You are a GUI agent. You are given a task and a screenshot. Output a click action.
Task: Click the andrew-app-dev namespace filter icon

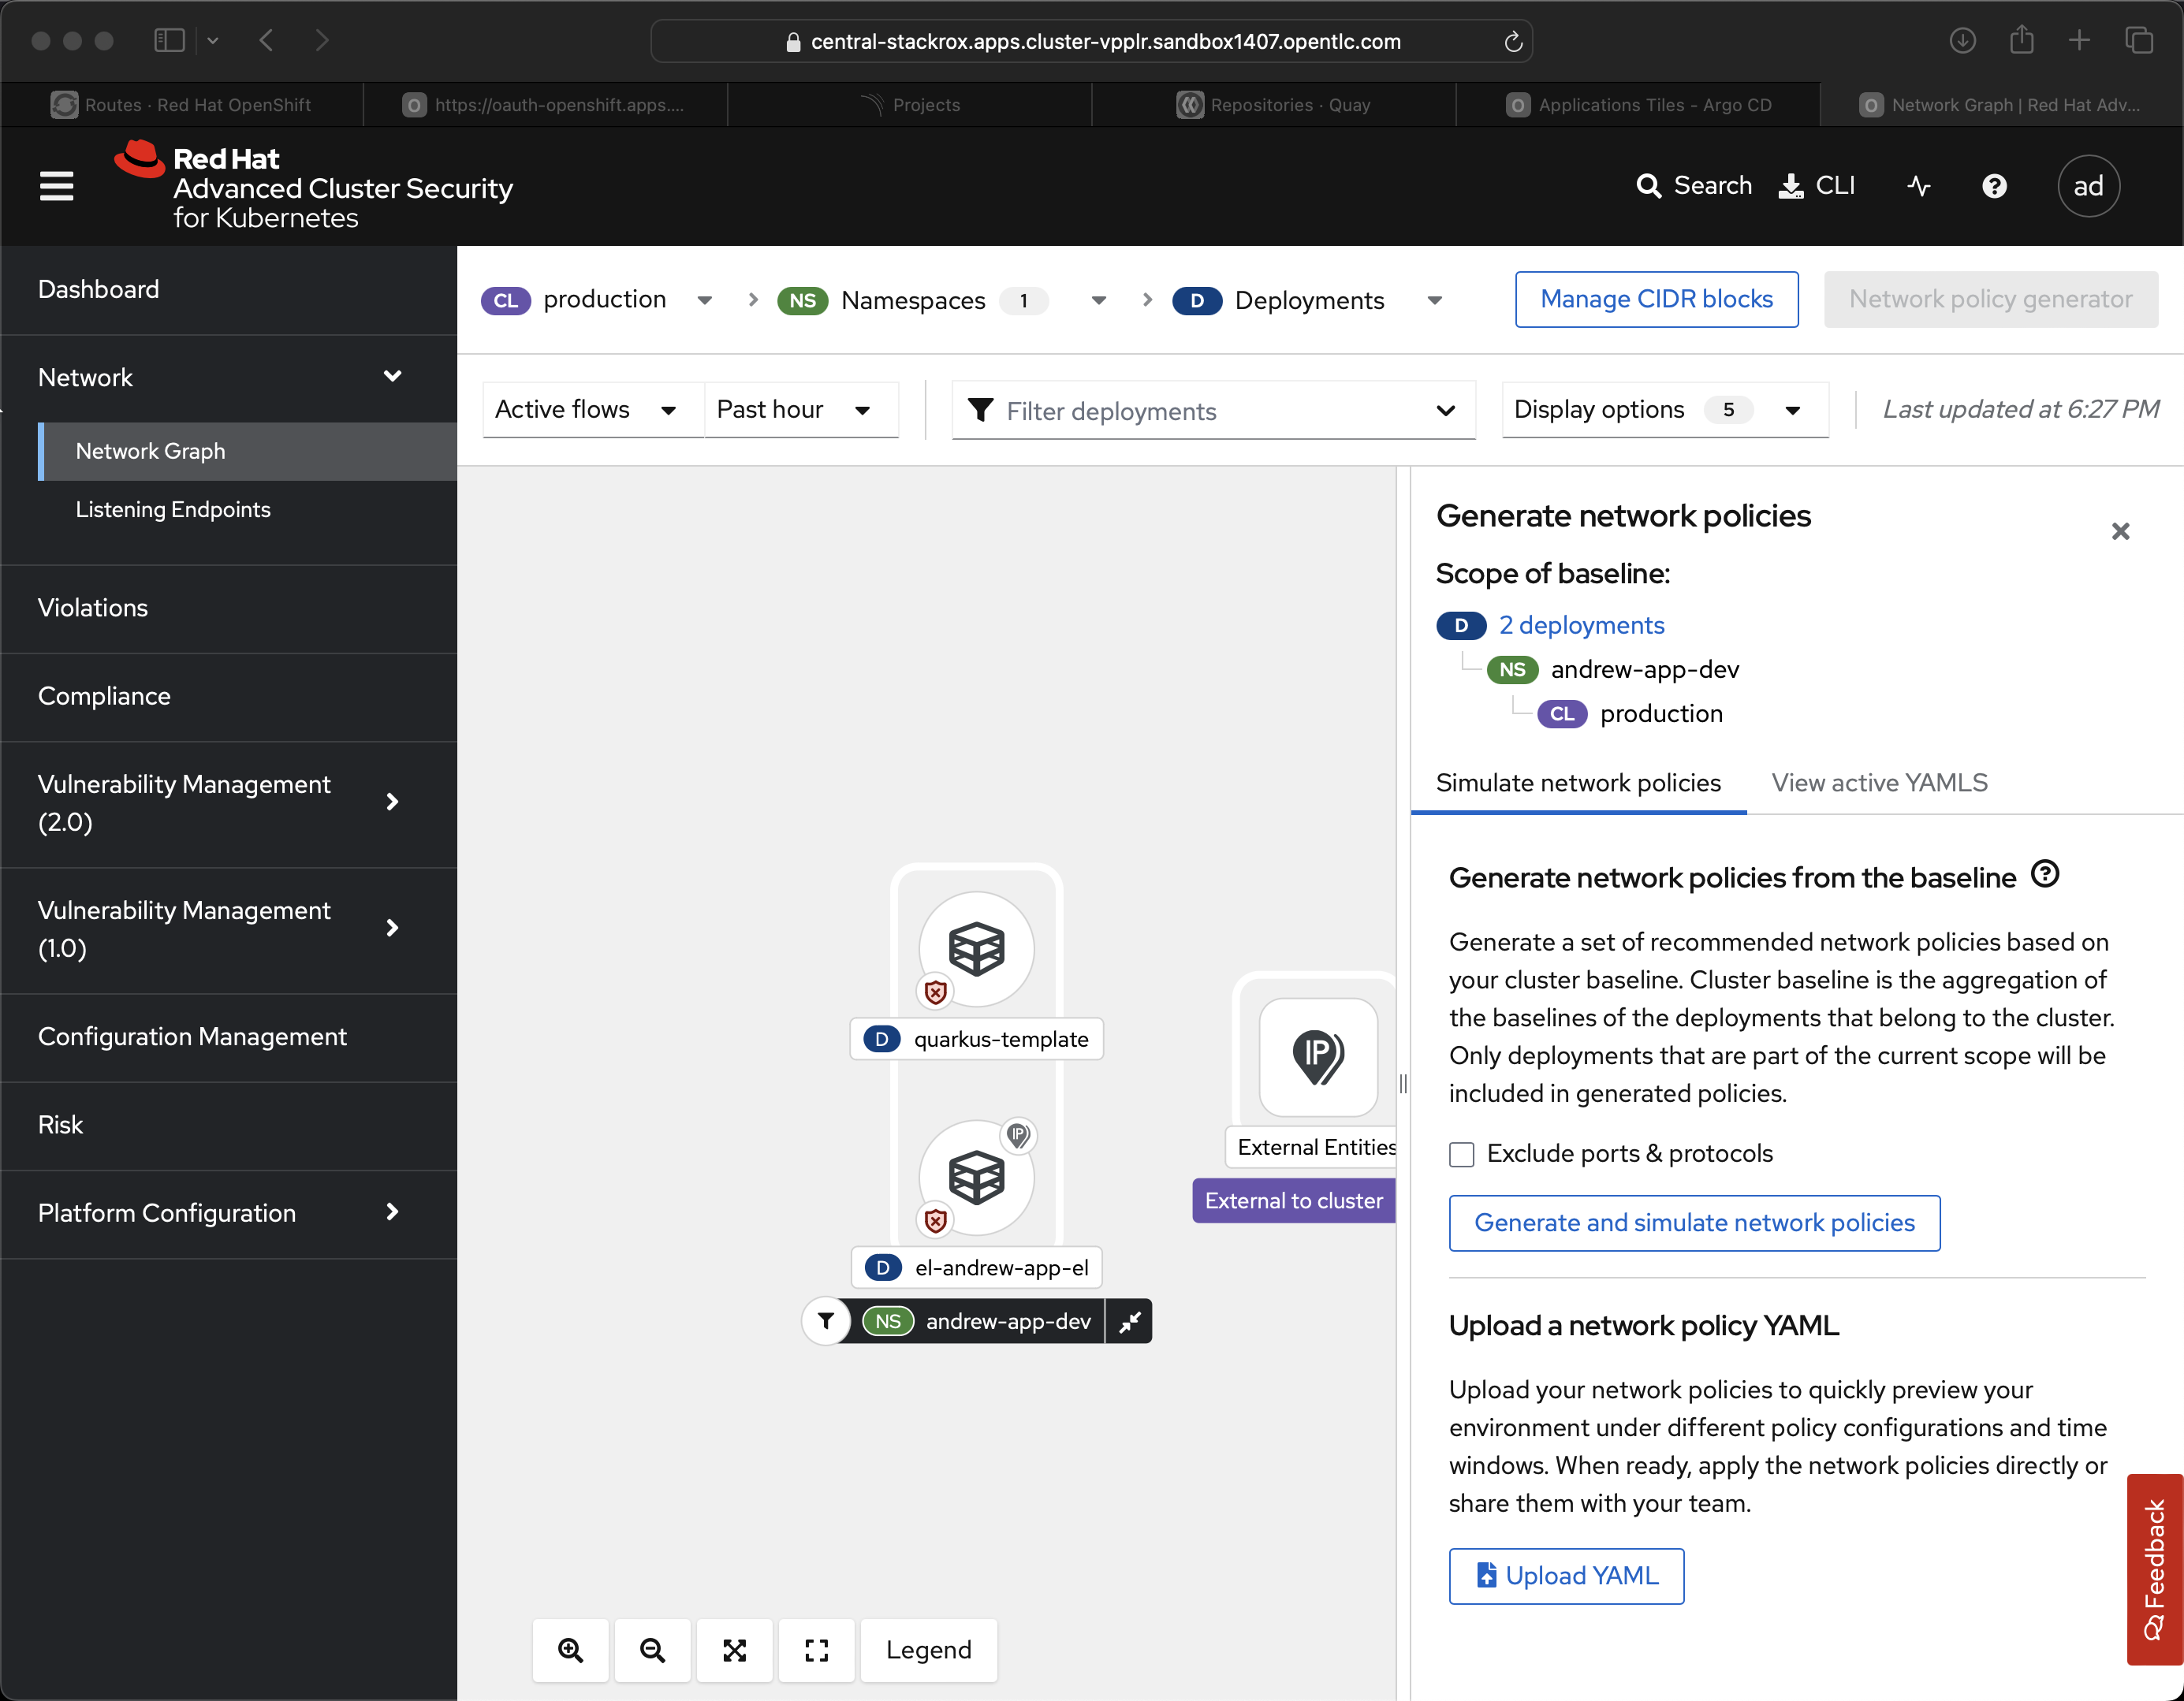point(826,1321)
